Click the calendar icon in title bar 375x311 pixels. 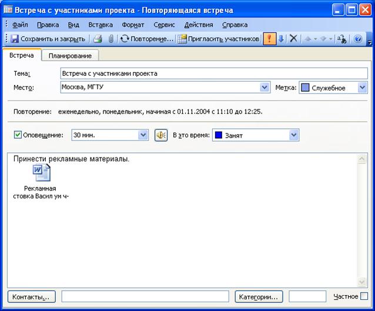8,10
